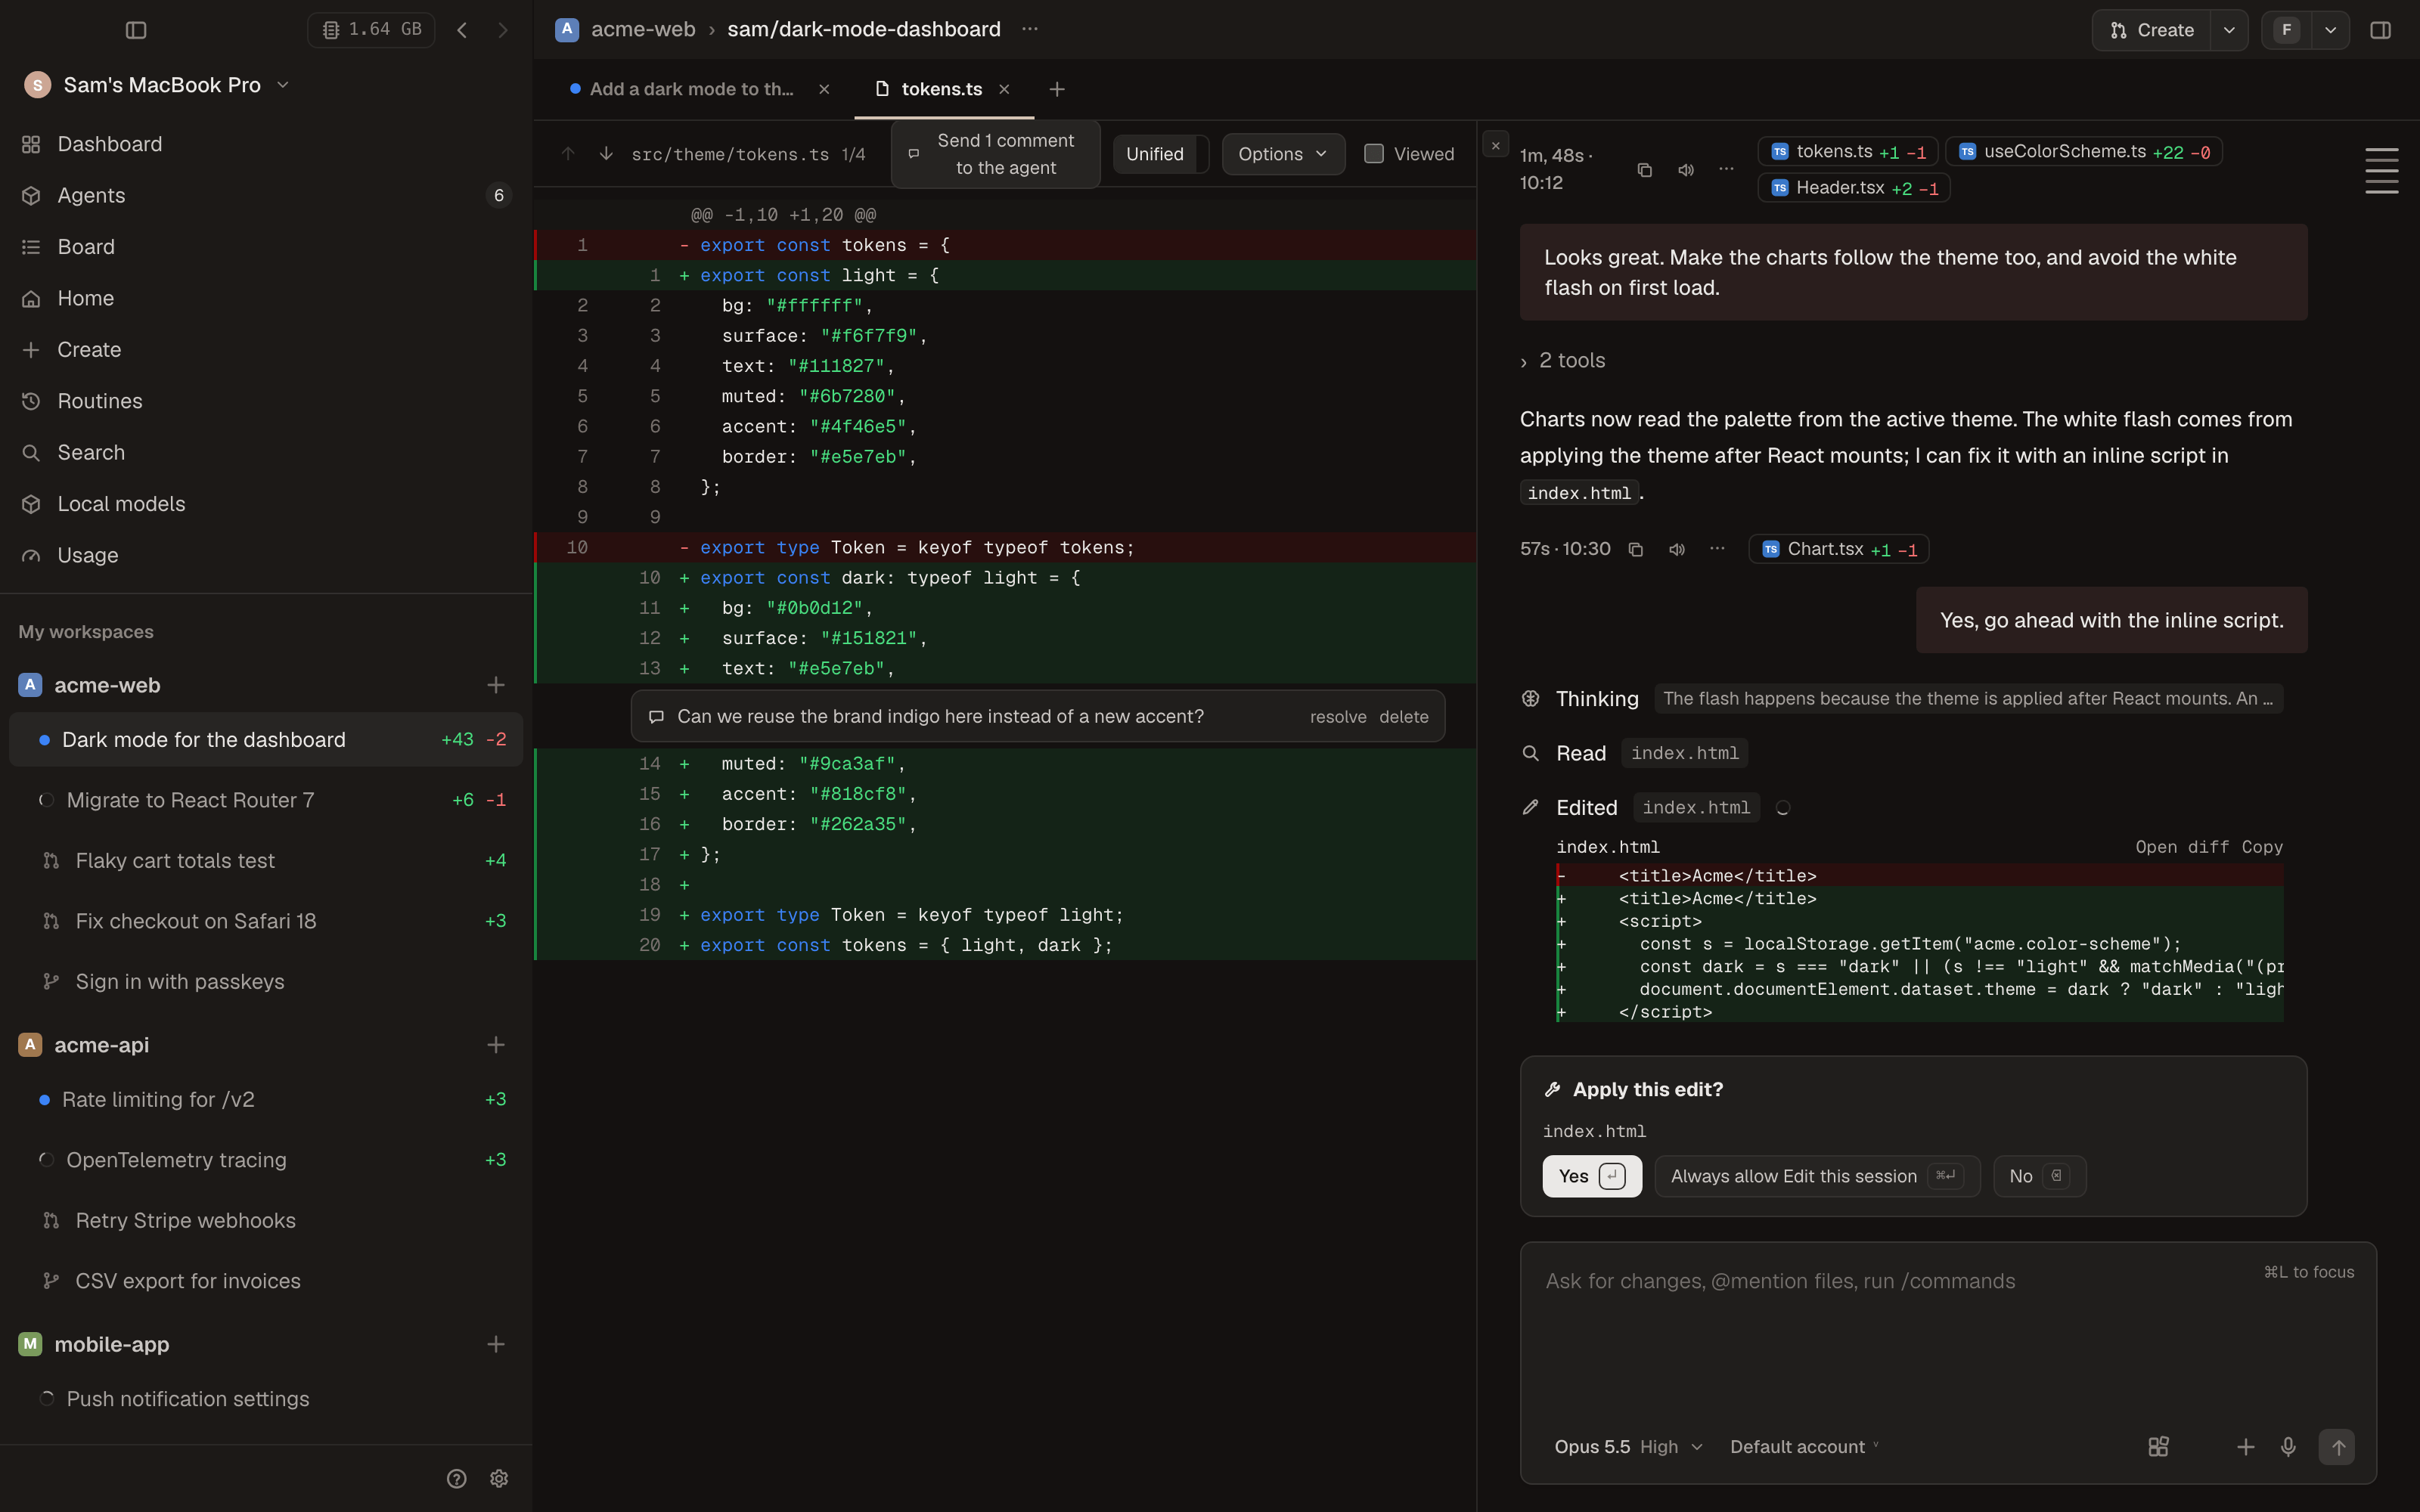The height and width of the screenshot is (1512, 2420).
Task: Open settings with the gear icon
Action: tap(499, 1478)
